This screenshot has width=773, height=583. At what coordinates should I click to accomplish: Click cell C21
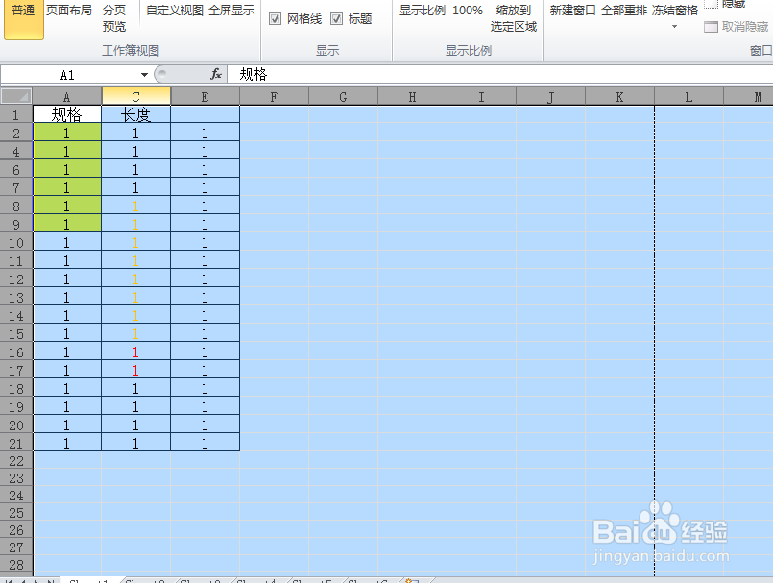(136, 444)
